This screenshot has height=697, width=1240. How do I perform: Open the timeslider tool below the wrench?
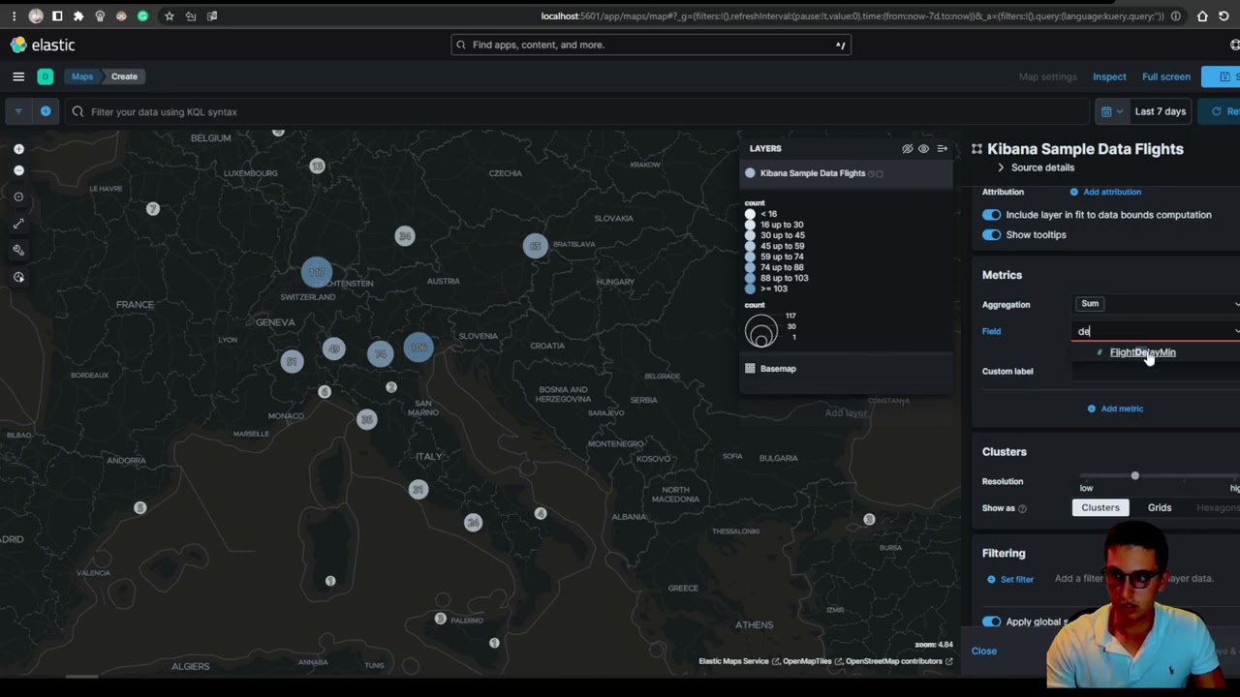coord(18,277)
